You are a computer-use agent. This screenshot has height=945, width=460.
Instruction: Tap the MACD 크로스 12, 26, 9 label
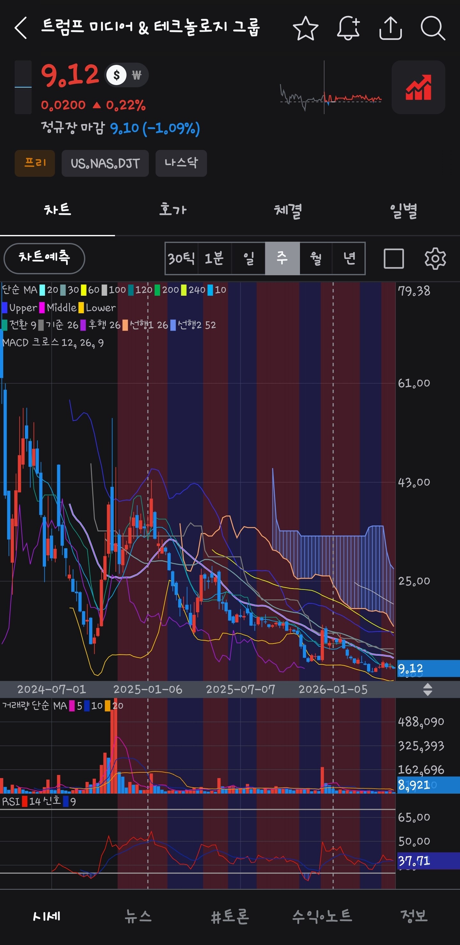53,343
